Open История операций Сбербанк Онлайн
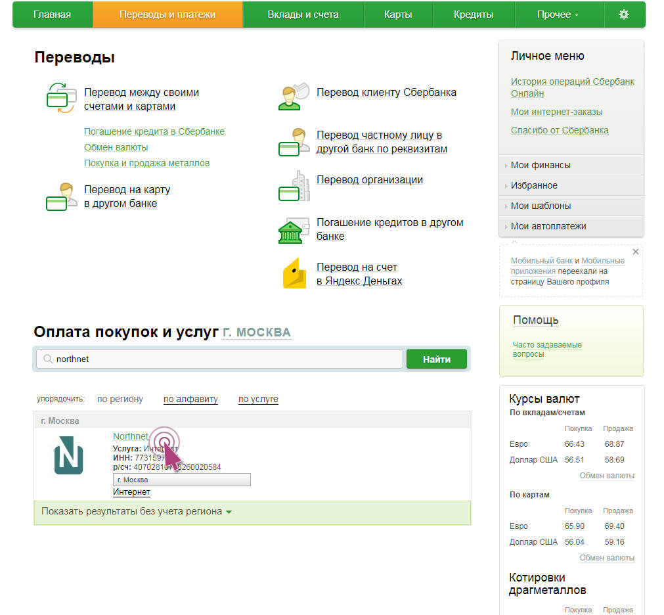The image size is (664, 615). click(572, 87)
